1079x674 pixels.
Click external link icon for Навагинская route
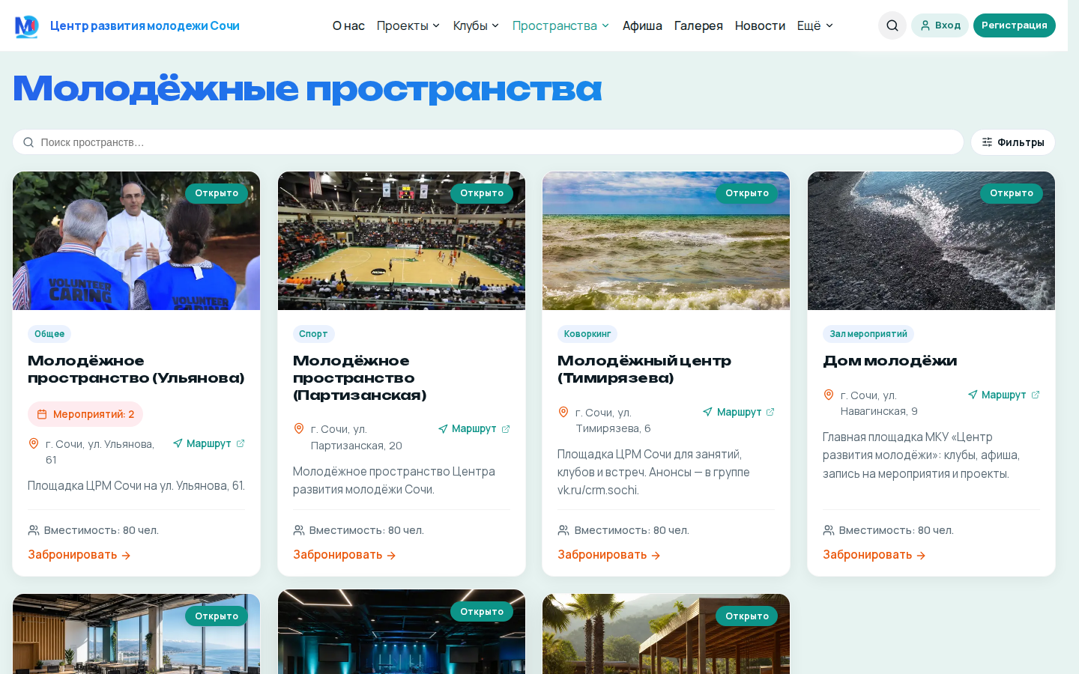click(x=1036, y=395)
